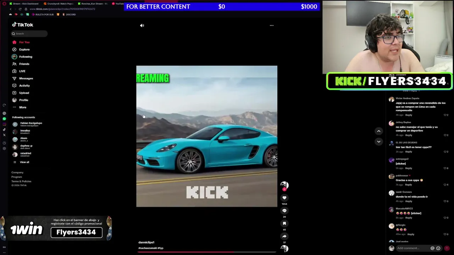Open Messages in TikTok sidebar
454x255 pixels.
[x=23, y=78]
